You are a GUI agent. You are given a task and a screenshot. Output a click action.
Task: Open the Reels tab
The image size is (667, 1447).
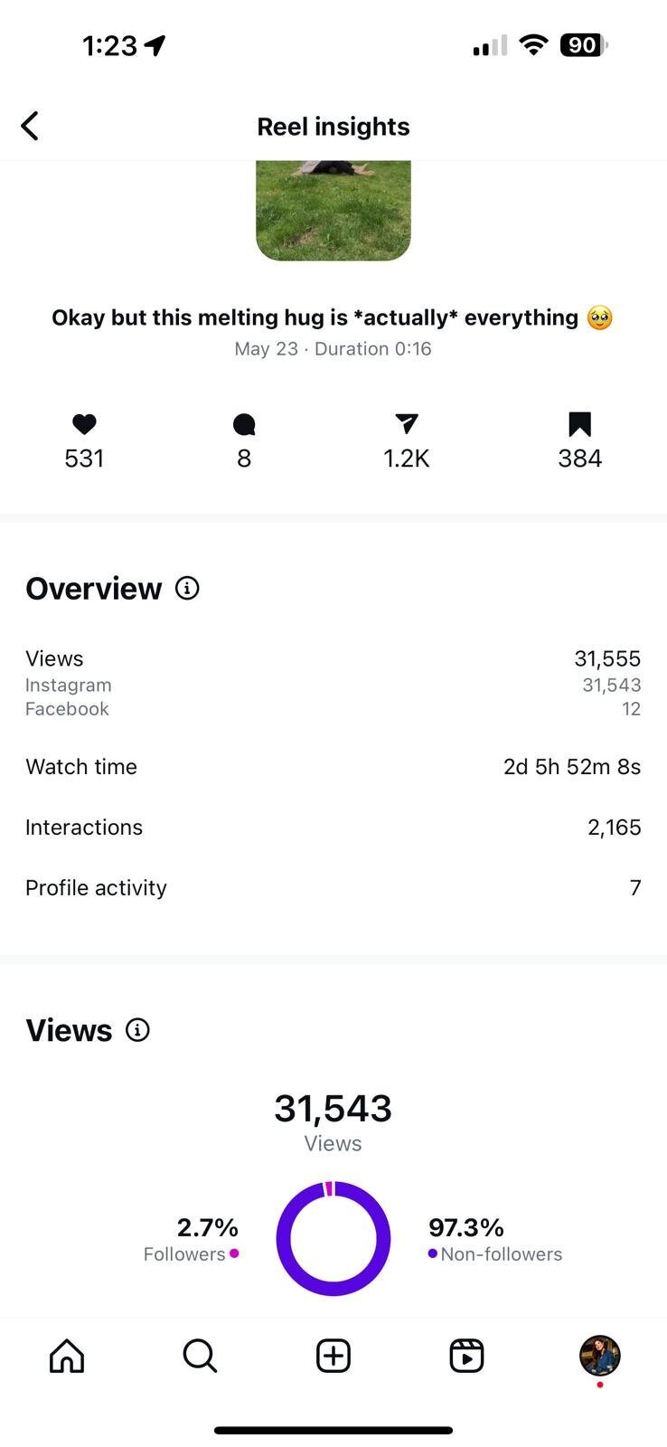[x=466, y=1356]
